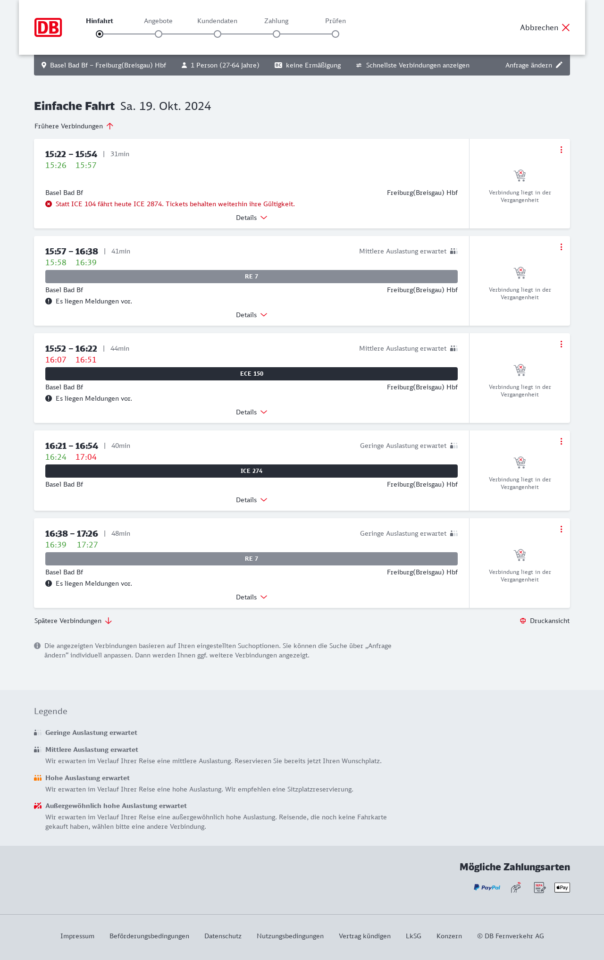
Task: Click the printer icon for Druckansicht
Action: pos(523,621)
